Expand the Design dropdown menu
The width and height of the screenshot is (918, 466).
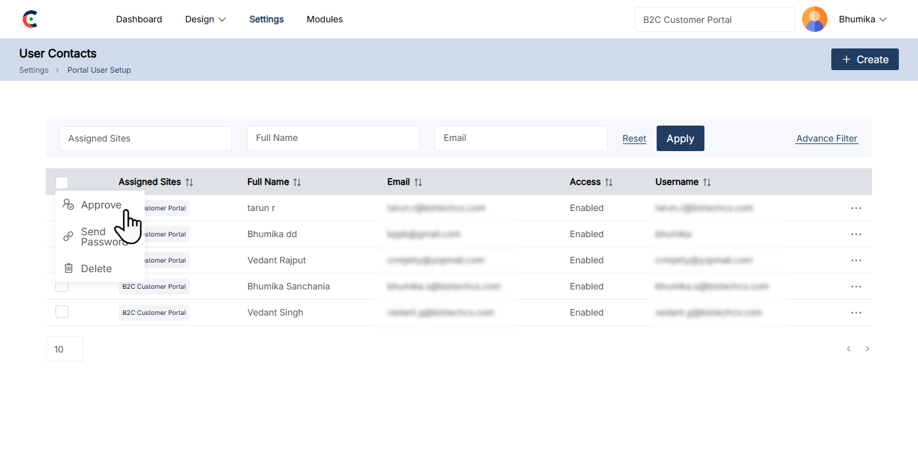pos(205,19)
